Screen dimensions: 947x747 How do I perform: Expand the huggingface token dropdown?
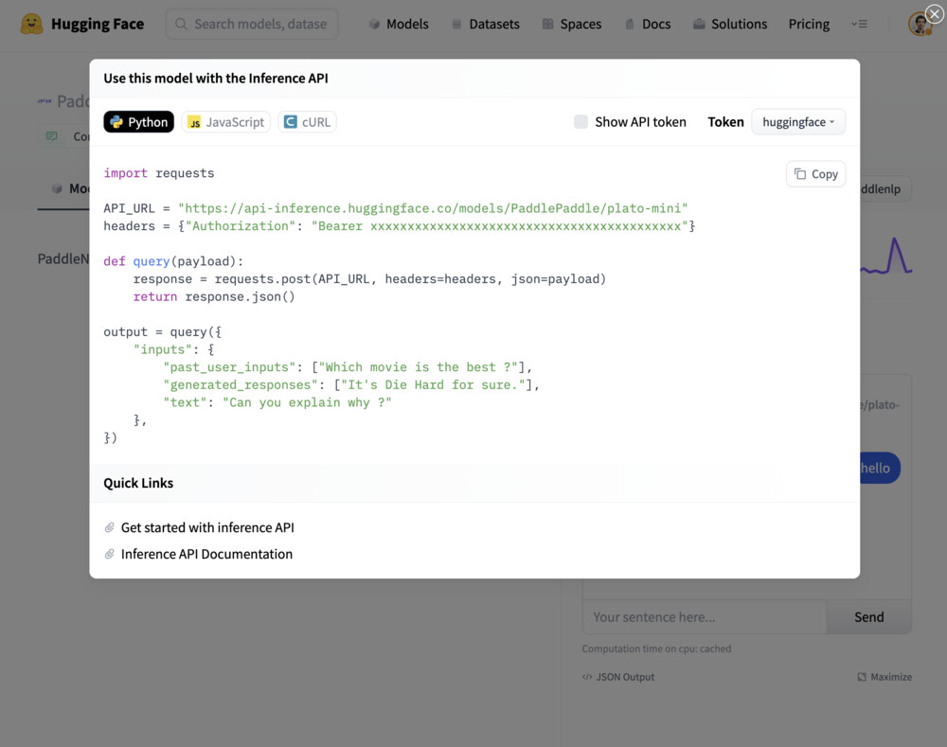click(797, 122)
